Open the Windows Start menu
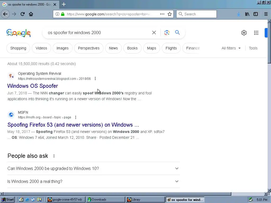 pos(7,200)
